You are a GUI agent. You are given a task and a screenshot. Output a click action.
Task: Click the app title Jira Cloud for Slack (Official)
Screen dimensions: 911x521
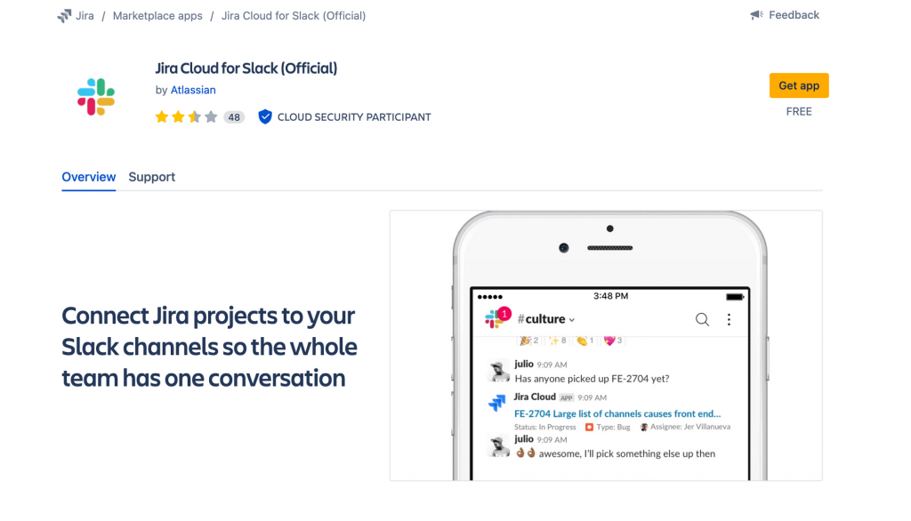coord(246,68)
